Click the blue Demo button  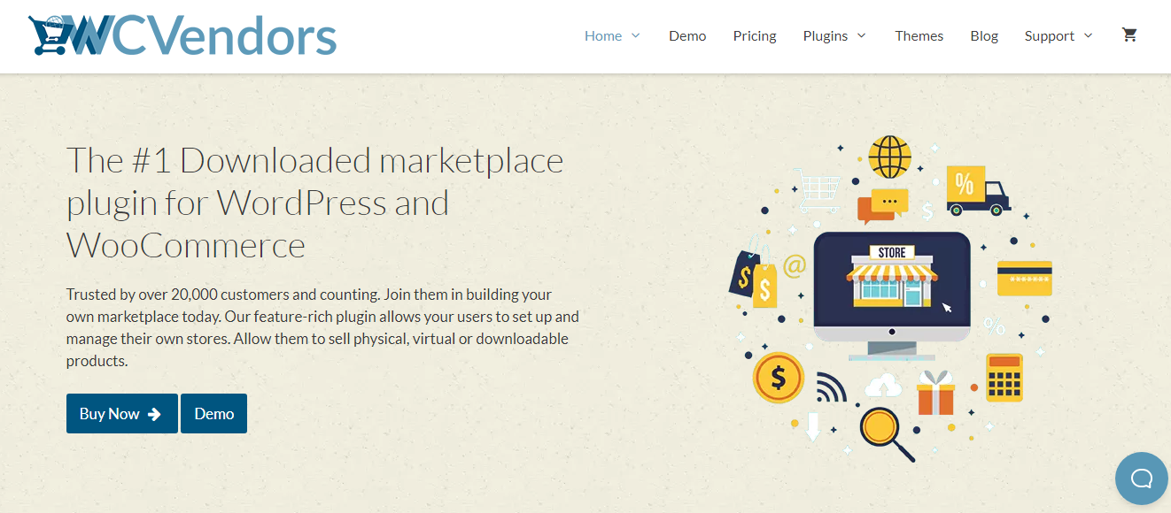pyautogui.click(x=213, y=414)
